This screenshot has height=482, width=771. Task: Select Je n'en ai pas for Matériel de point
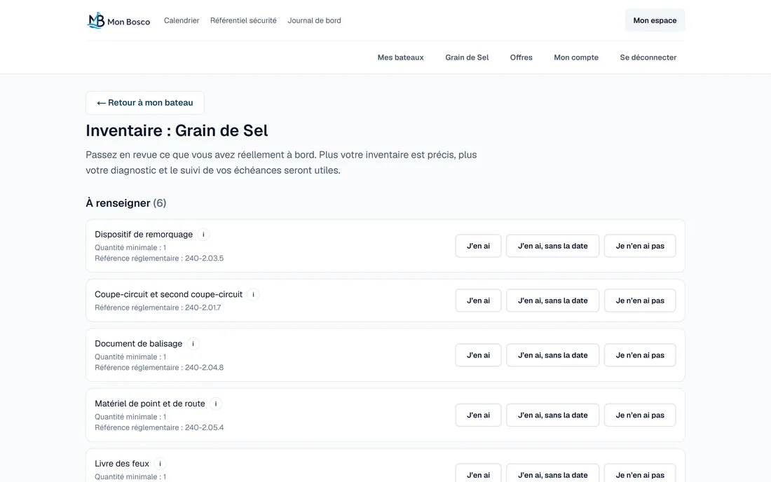click(x=640, y=415)
